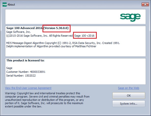Viewport: 151px width, 116px height.
Task: Select the Serial Number 1502022 line
Action: click(21, 76)
